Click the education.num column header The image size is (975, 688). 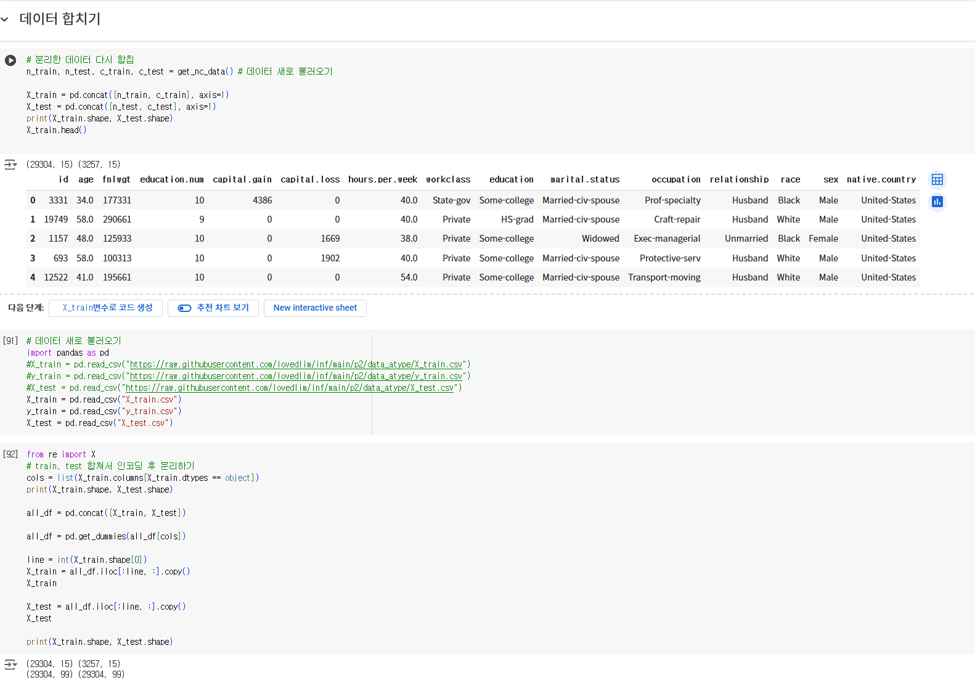[x=172, y=179]
